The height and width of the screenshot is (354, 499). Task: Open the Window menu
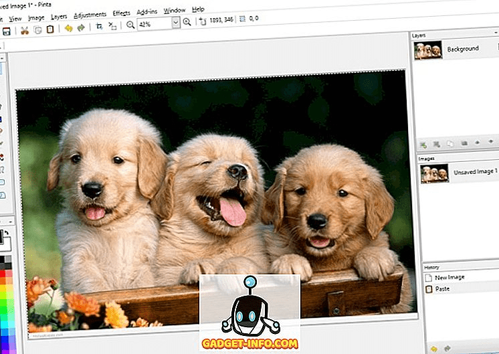point(175,11)
